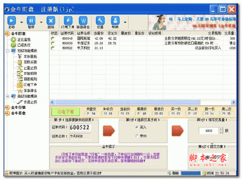The width and height of the screenshot is (242, 180).
Task: Select 止盈止损 tree icon item
Action: 20,68
